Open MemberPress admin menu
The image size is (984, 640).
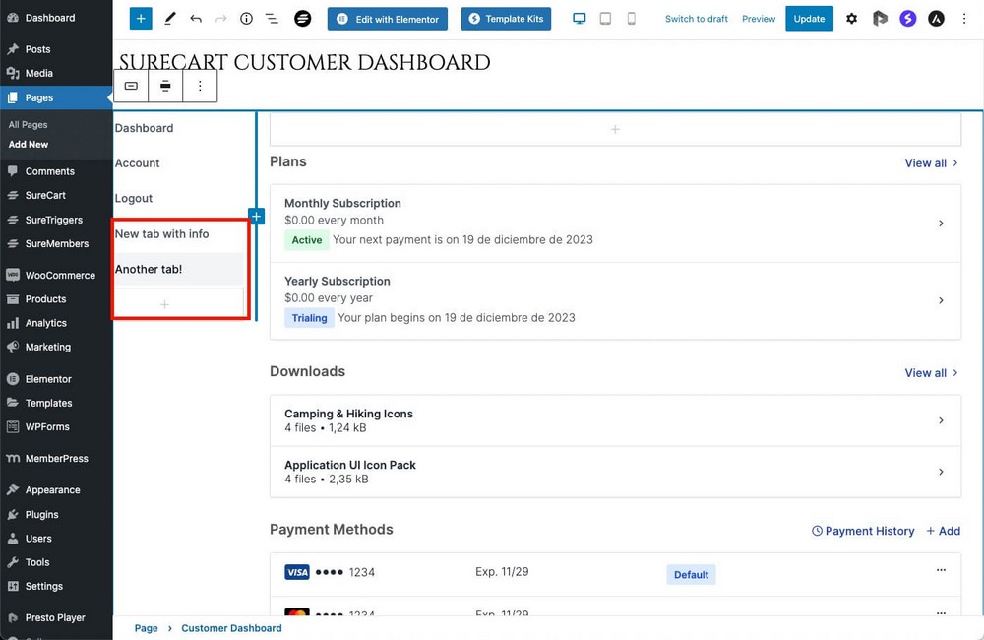click(56, 459)
